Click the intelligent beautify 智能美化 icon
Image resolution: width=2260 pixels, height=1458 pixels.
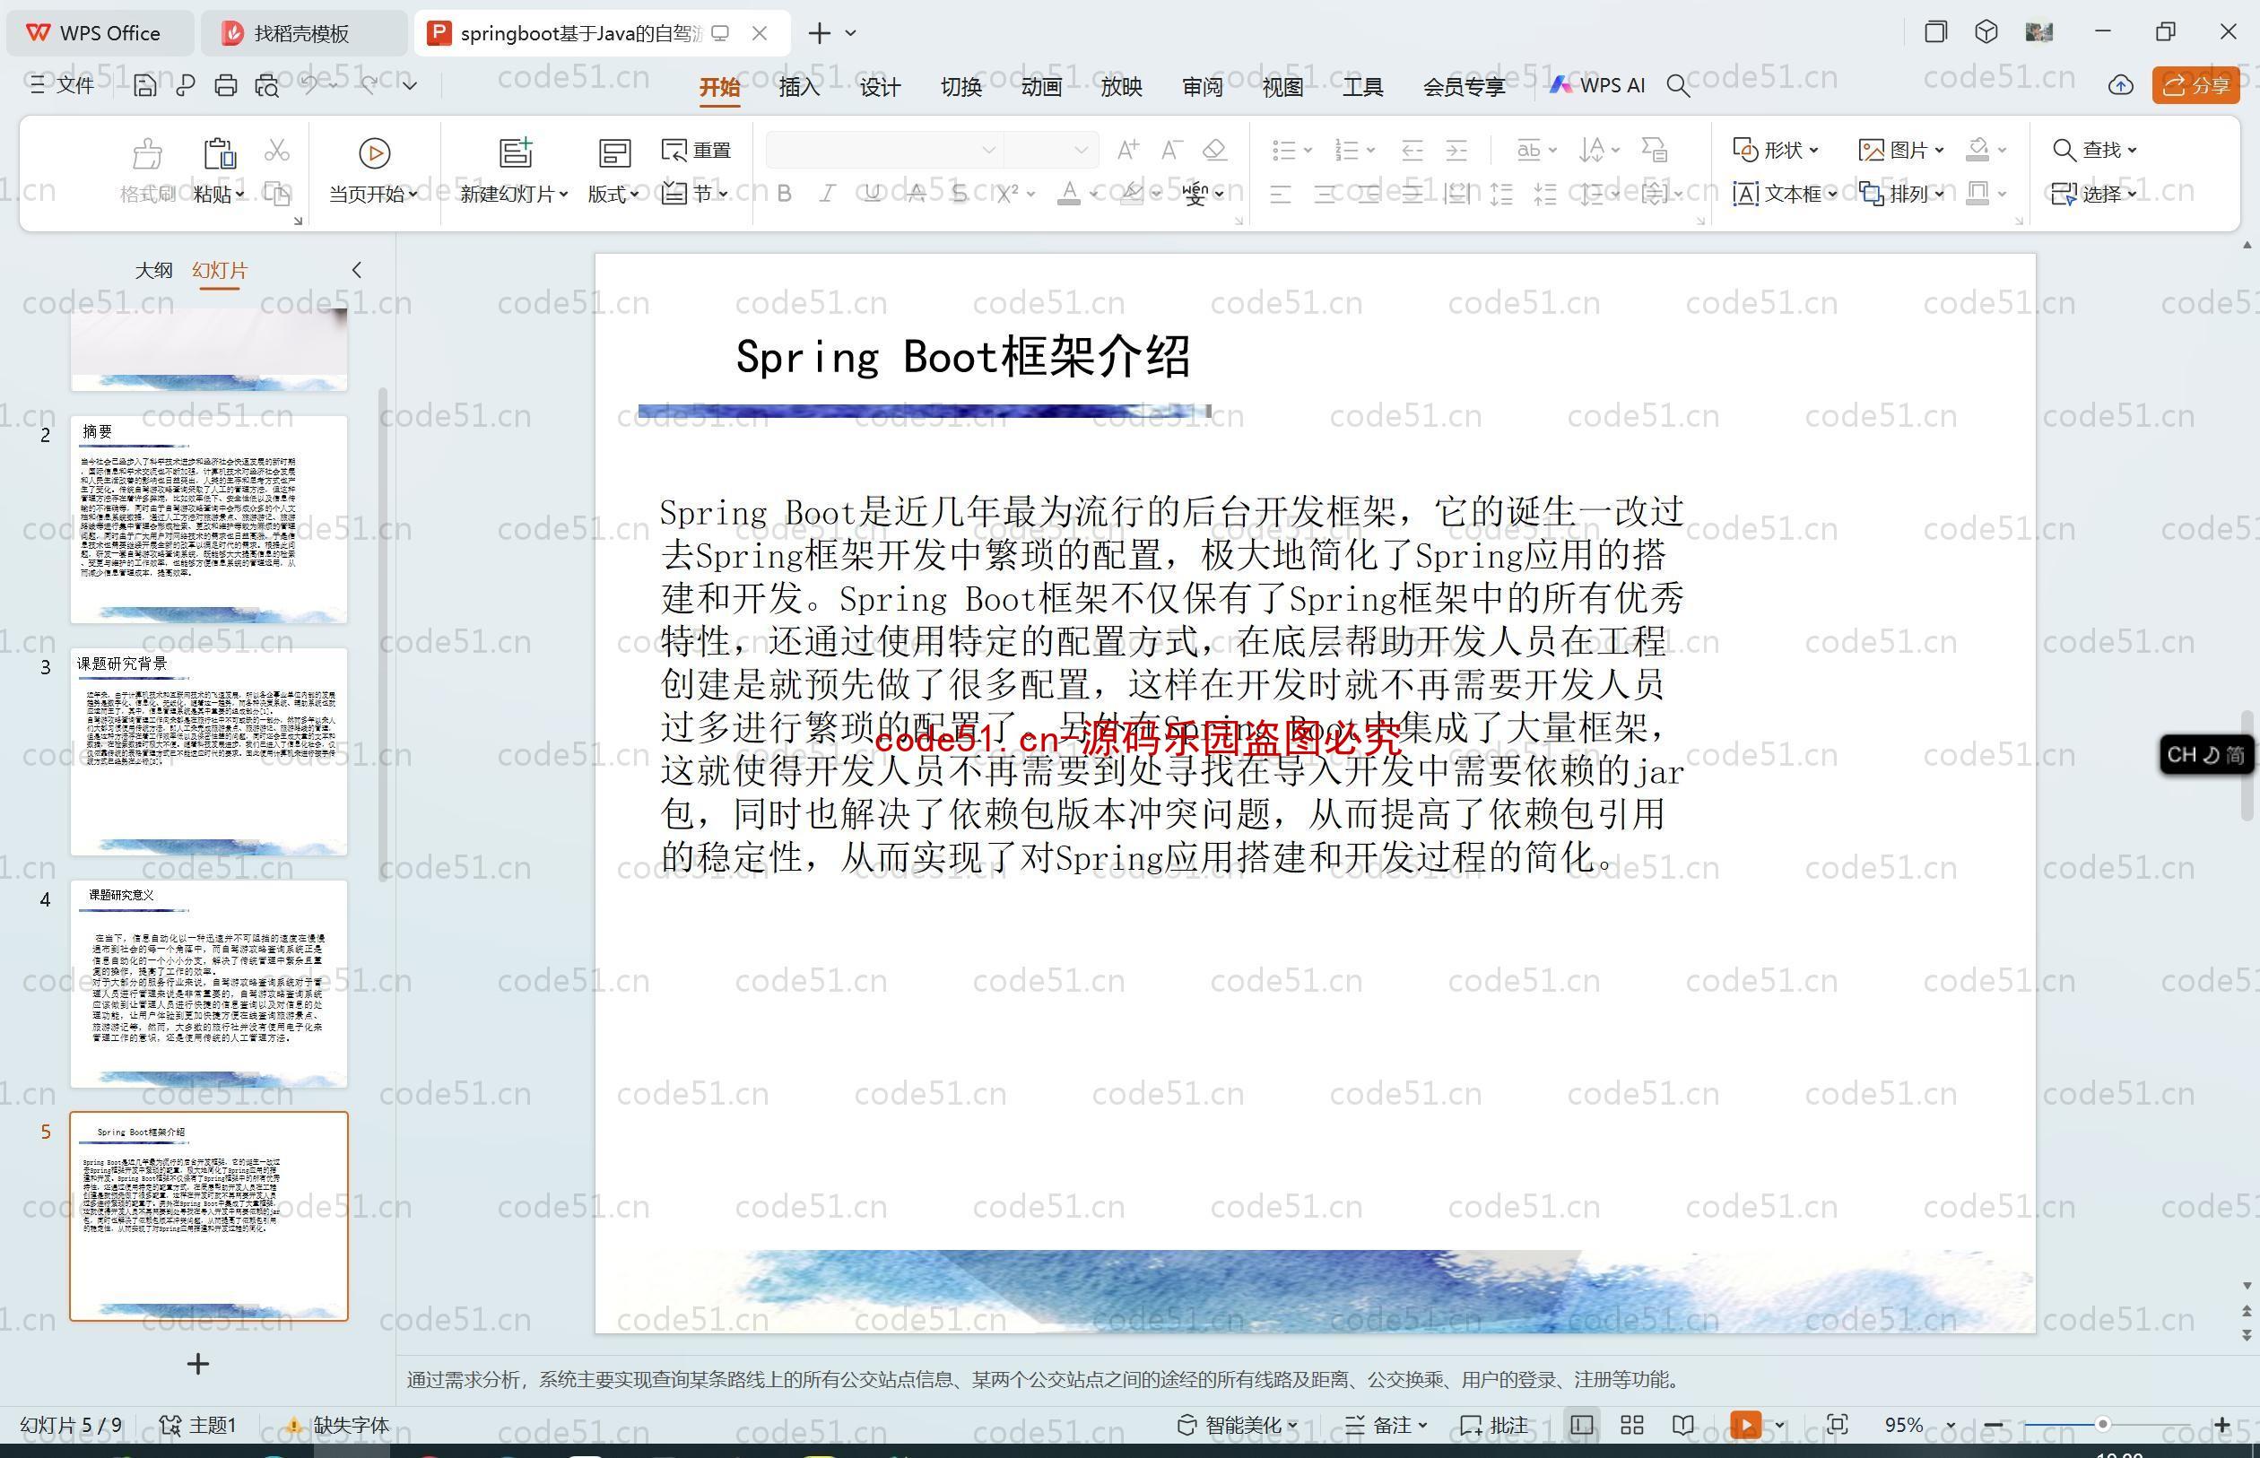[1247, 1413]
